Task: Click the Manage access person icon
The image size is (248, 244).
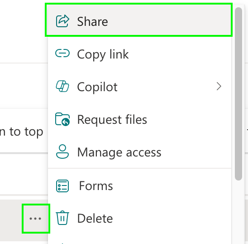Action: point(62,151)
